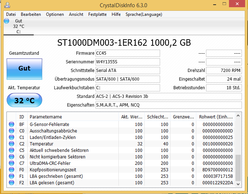Open the Sprache(Language) menu
This screenshot has height=194, width=248.
click(144, 14)
